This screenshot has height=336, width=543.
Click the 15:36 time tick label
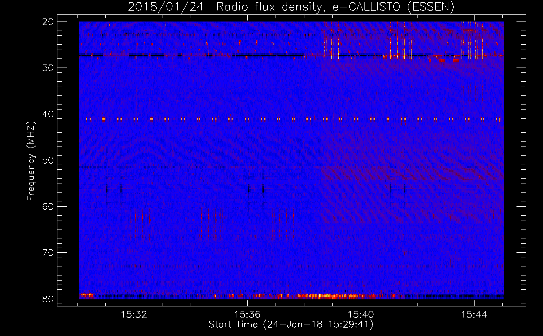247,315
